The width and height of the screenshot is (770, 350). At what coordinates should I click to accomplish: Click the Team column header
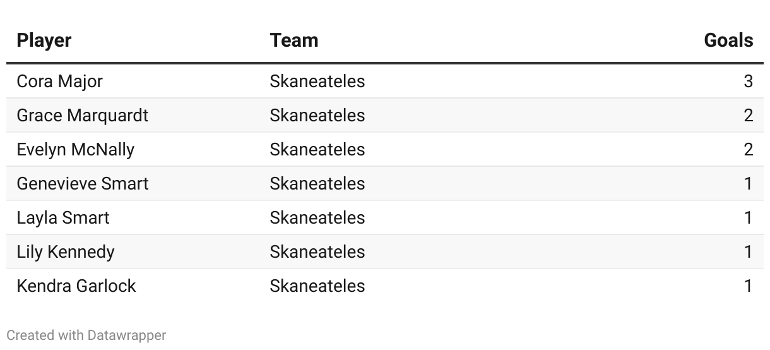tap(294, 40)
